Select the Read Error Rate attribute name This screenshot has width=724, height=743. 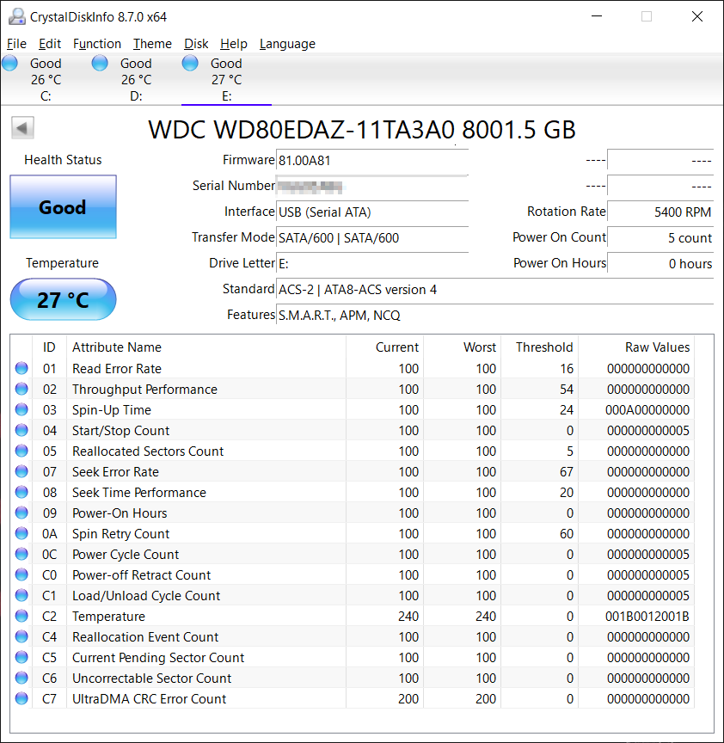click(x=117, y=369)
